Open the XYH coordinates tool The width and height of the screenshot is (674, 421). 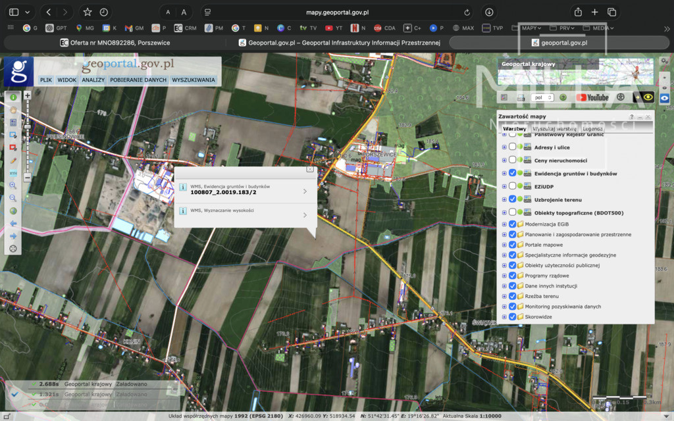coord(13,173)
